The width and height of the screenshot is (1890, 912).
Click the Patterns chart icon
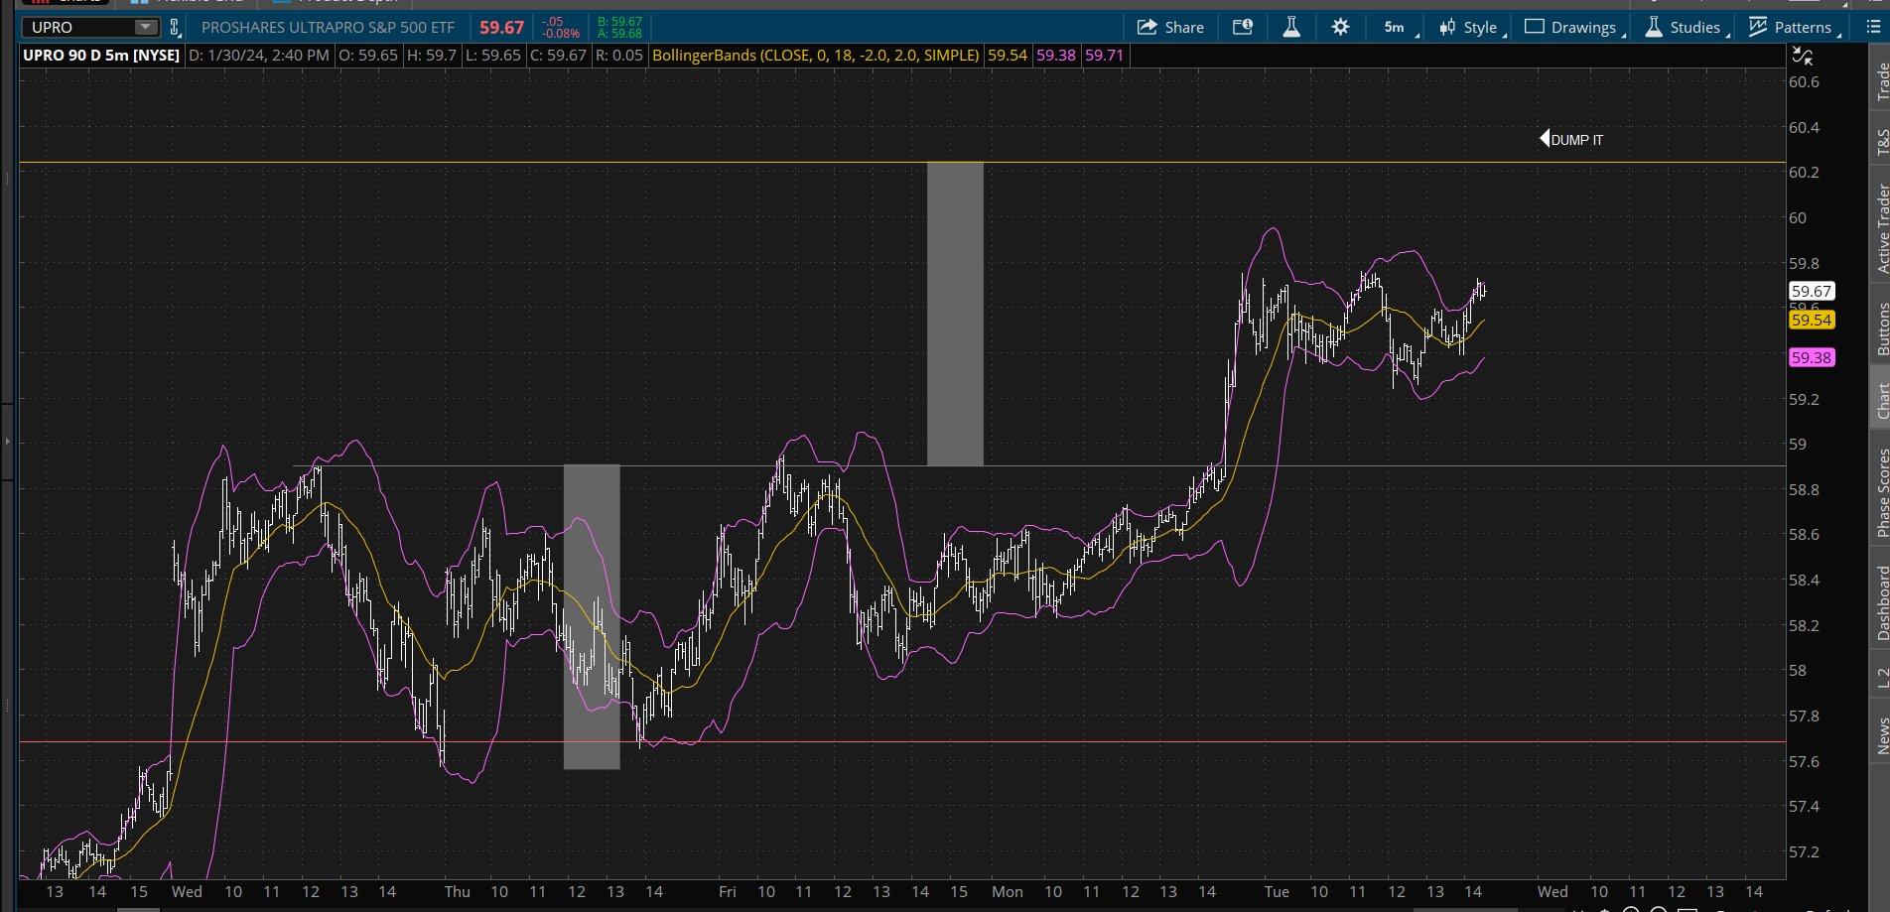[1758, 27]
